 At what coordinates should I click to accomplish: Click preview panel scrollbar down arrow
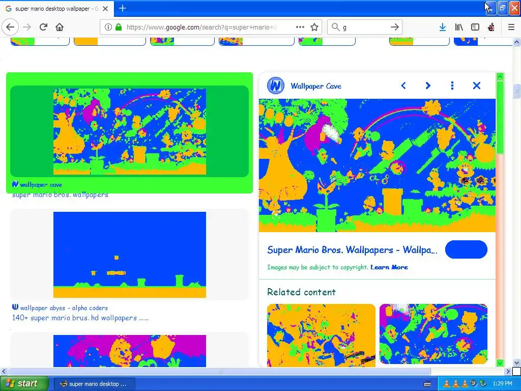click(x=500, y=362)
